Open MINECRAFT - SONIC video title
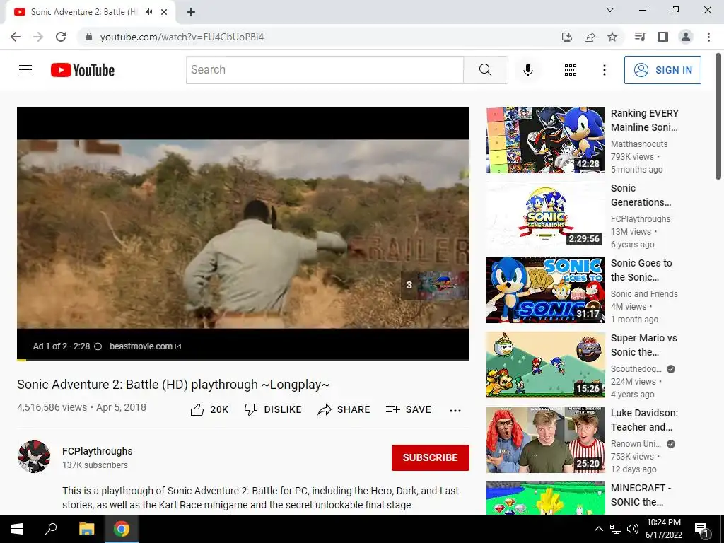The height and width of the screenshot is (543, 724). pyautogui.click(x=641, y=495)
